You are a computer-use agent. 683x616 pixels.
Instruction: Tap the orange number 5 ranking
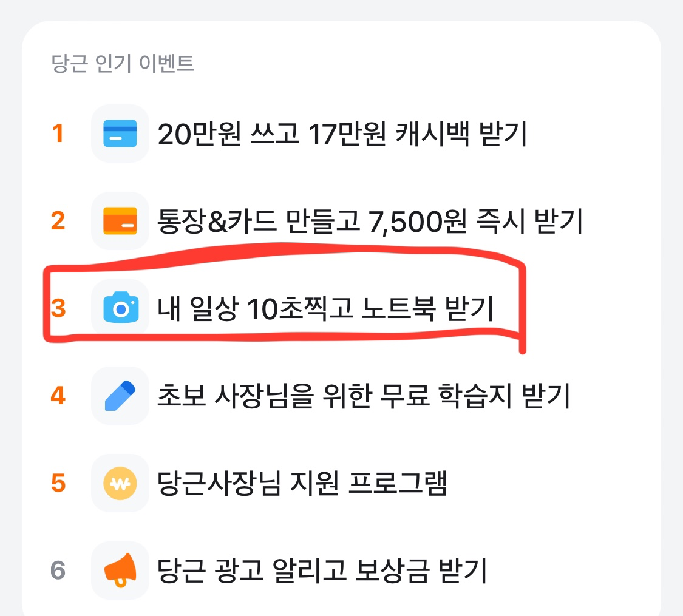pos(59,484)
